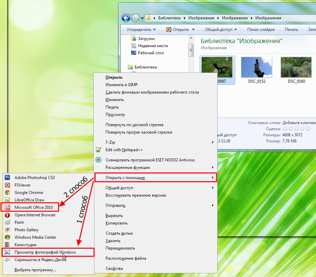Screen dimensions: 316x277
Task: Expand the arrow after Библиотеки in address bar
Action: point(184,18)
